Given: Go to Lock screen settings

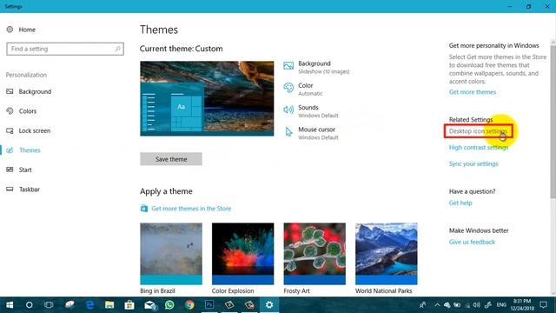Looking at the screenshot, I should coord(35,130).
